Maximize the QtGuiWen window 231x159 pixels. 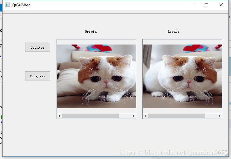207,5
